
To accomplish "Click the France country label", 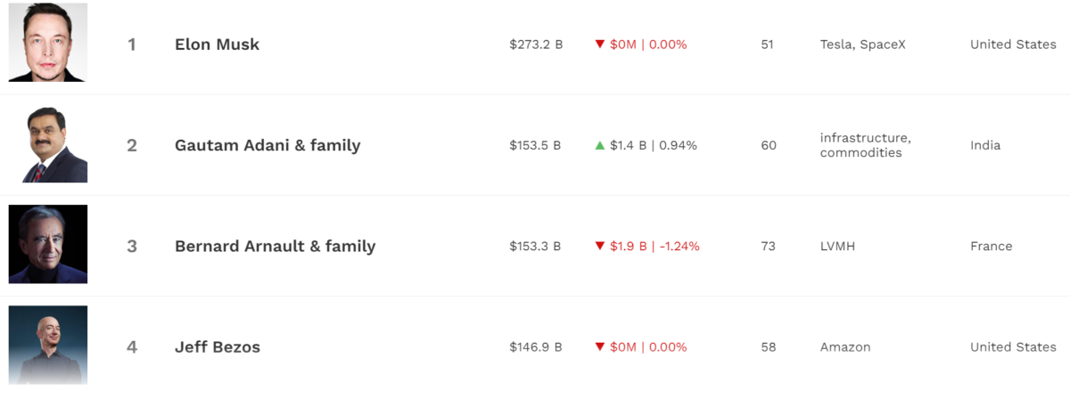I will (991, 247).
